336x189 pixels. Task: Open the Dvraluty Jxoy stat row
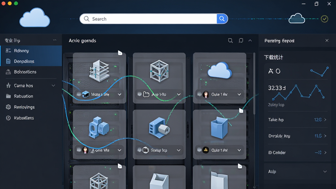(297, 136)
